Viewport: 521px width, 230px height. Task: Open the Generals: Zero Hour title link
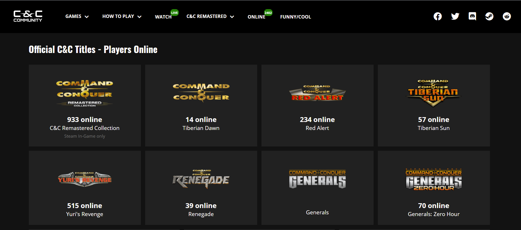coord(434,214)
